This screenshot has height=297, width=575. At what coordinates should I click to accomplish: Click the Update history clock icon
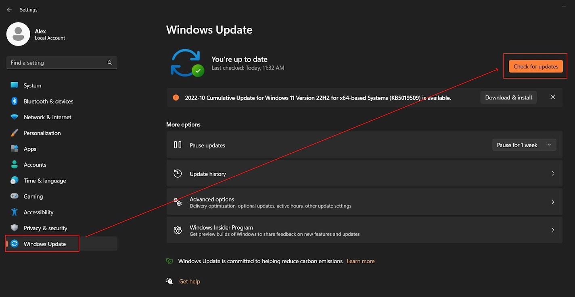point(178,174)
